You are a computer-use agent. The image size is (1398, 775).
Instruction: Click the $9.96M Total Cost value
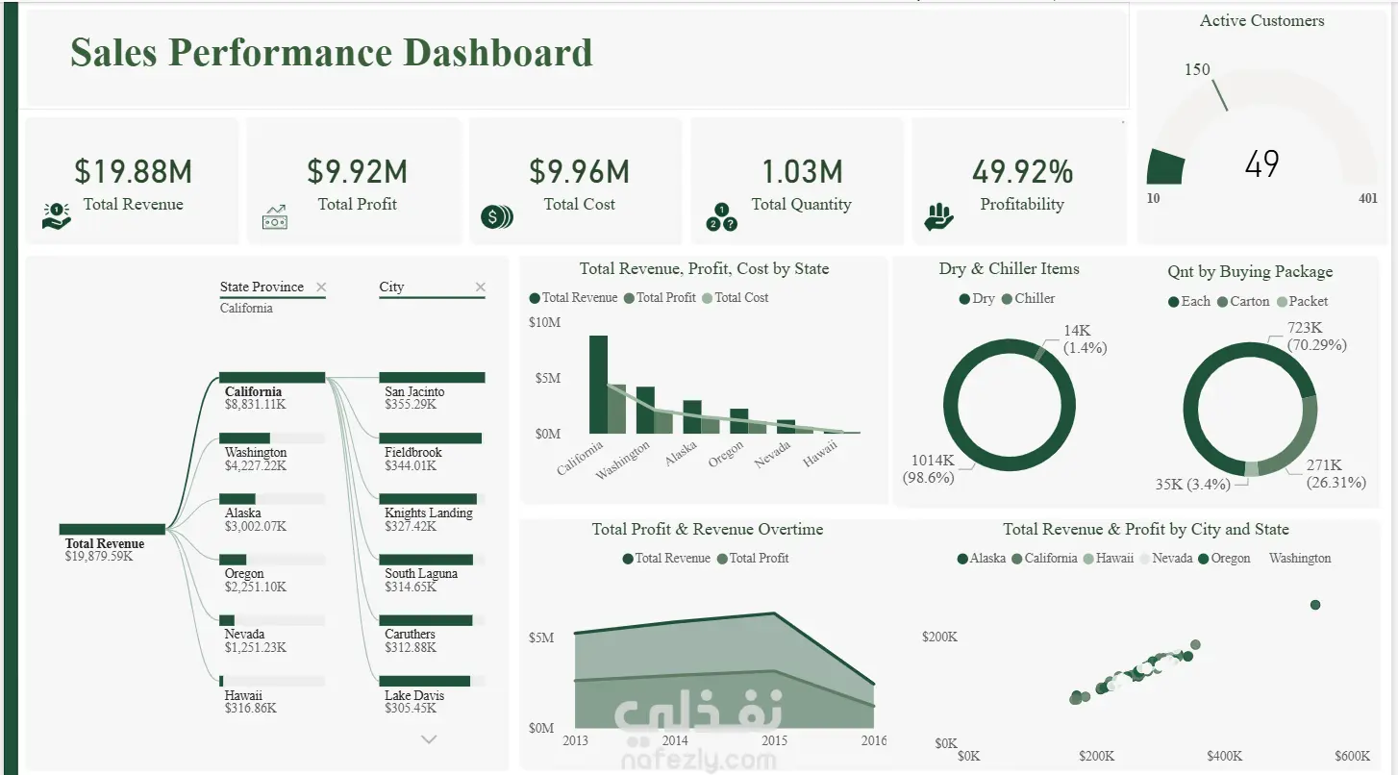[580, 172]
